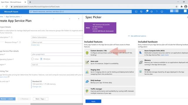Viewport: 188px width, 105px height.
Task: Click the Included features heading
Action: [93, 42]
